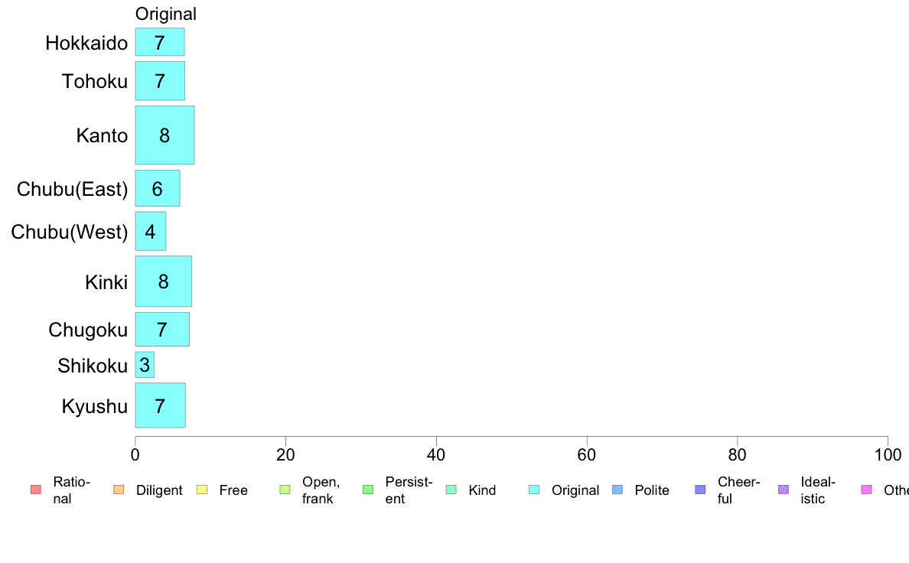The height and width of the screenshot is (563, 909).
Task: Click the Original column header
Action: tap(166, 14)
